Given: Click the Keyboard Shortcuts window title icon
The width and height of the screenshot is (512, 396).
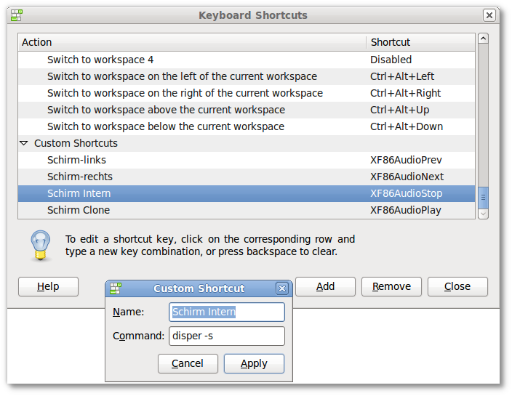Looking at the screenshot, I should (x=16, y=15).
